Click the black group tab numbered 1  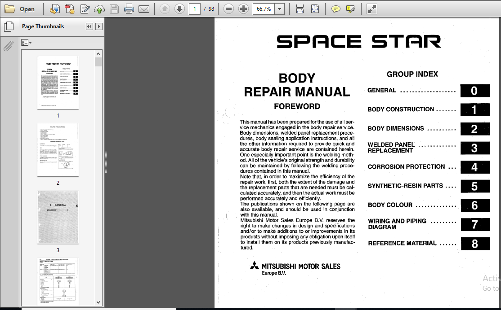475,110
